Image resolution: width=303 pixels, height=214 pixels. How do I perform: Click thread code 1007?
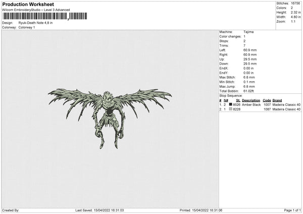click(x=267, y=105)
